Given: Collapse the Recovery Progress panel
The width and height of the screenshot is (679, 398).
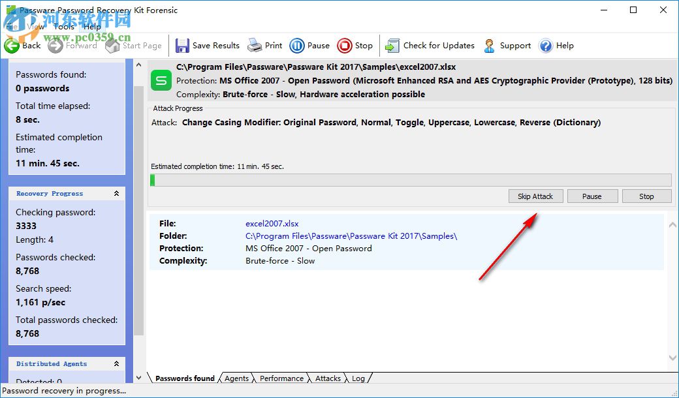Looking at the screenshot, I should [116, 193].
